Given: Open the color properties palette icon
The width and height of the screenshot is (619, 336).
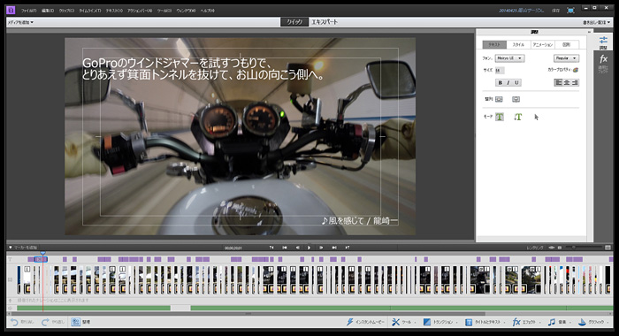Looking at the screenshot, I should [x=576, y=70].
